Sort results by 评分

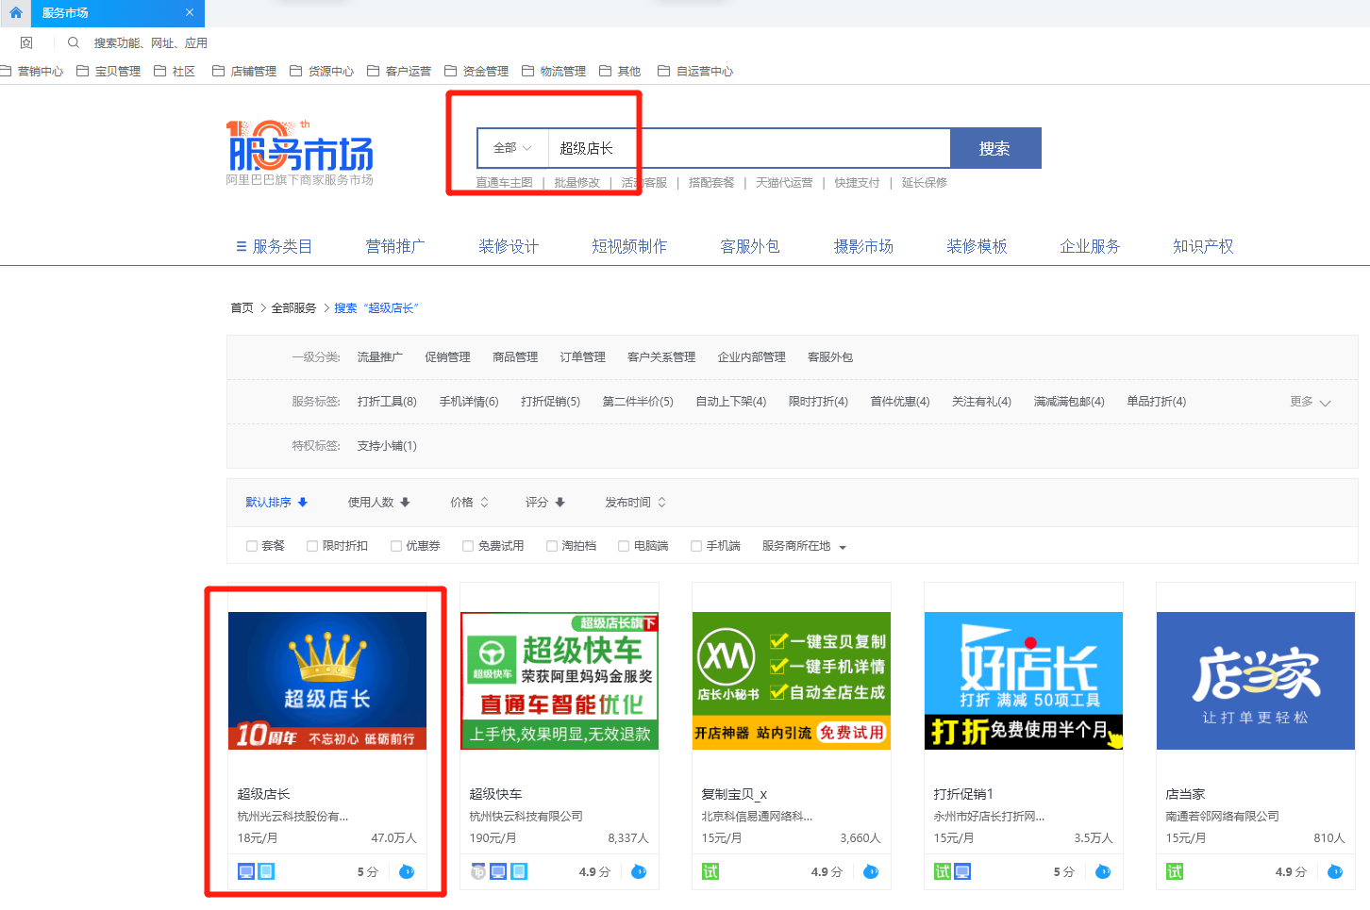[544, 503]
